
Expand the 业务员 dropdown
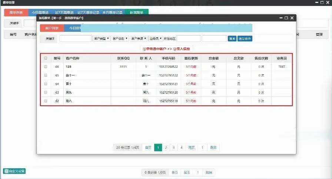(156, 38)
